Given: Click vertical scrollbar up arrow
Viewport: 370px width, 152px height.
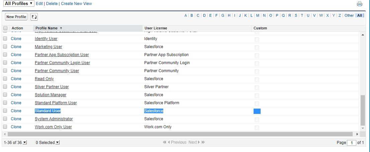Looking at the screenshot, I should (363, 35).
